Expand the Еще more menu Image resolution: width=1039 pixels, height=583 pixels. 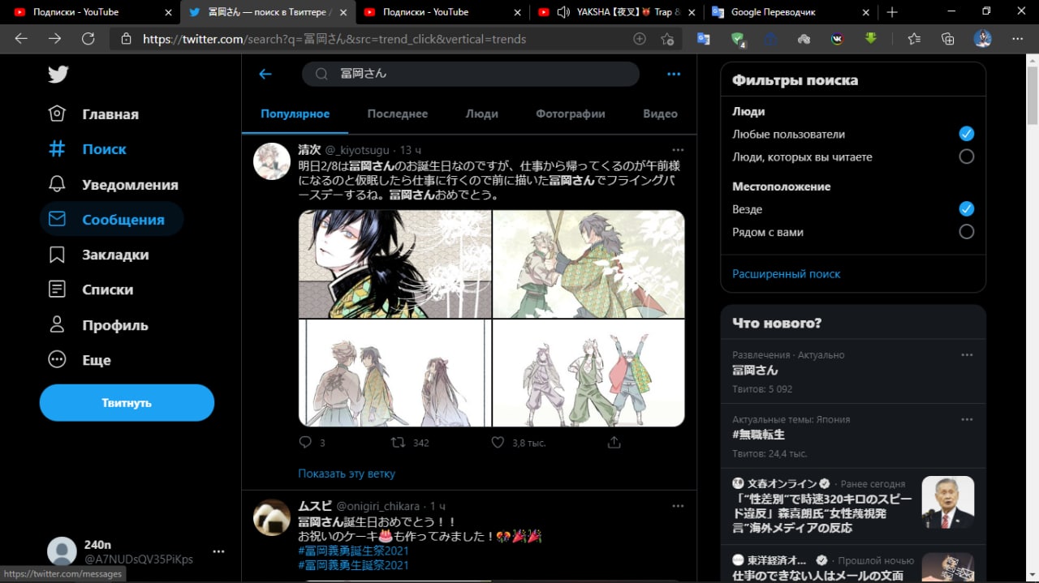80,360
